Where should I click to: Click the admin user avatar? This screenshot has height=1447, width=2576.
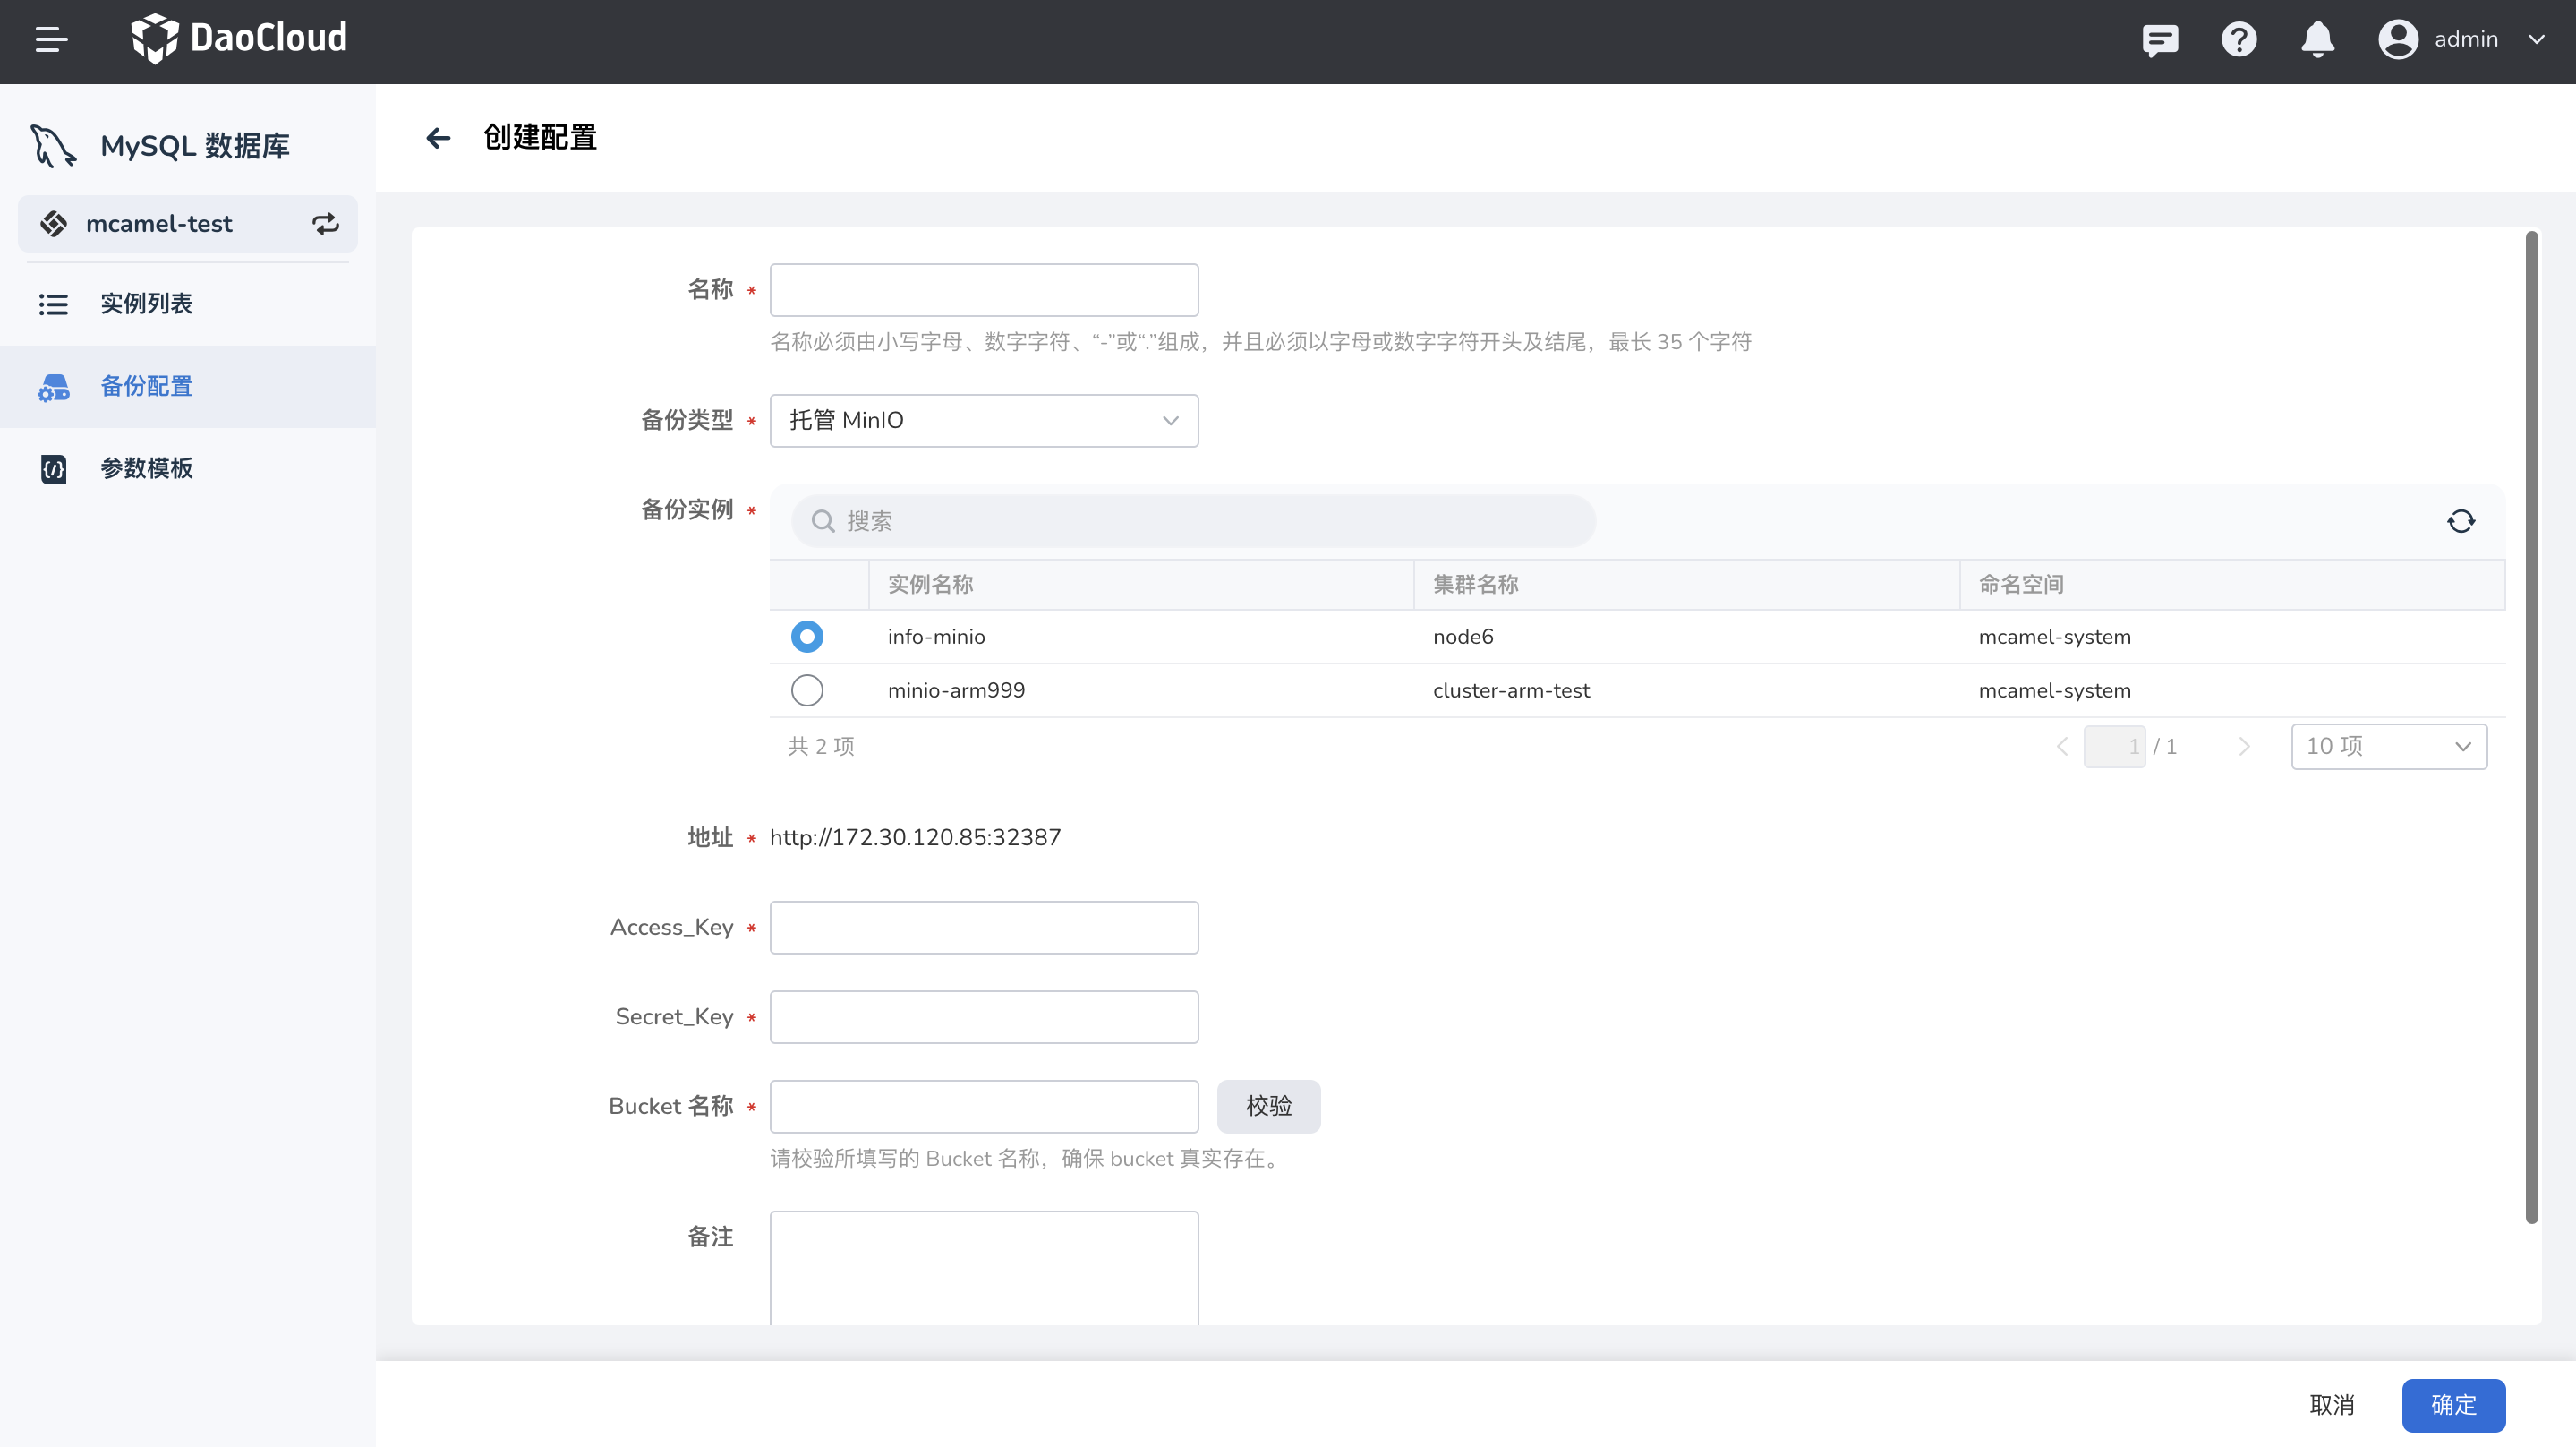[2397, 39]
